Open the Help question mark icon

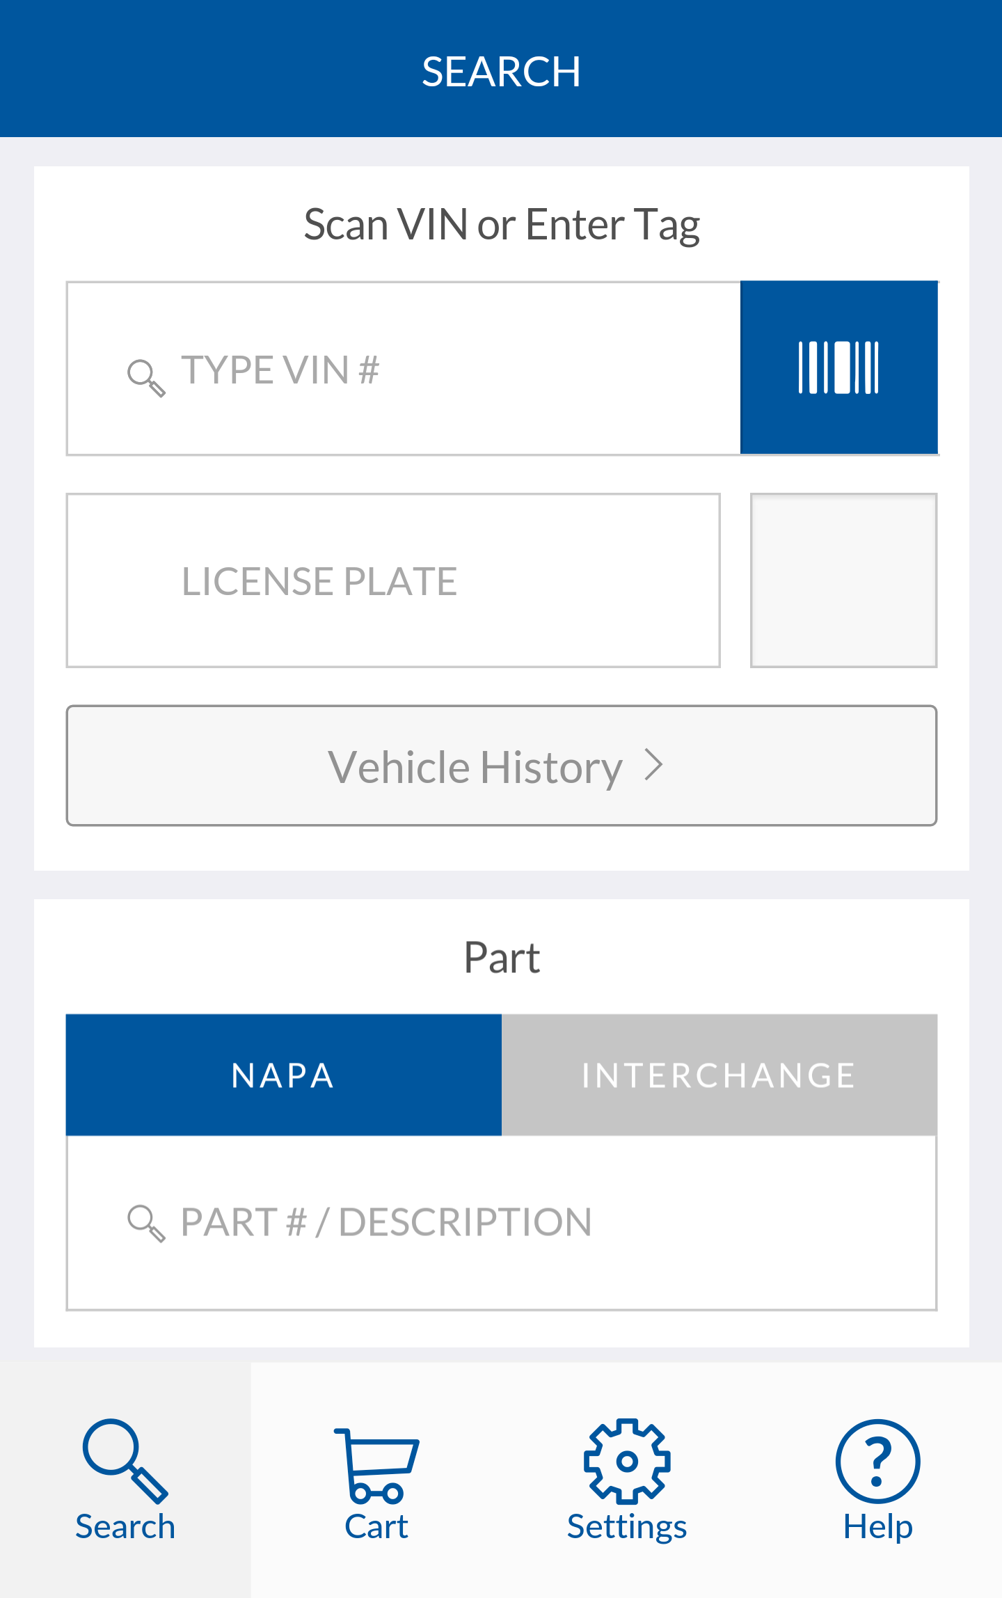click(877, 1461)
